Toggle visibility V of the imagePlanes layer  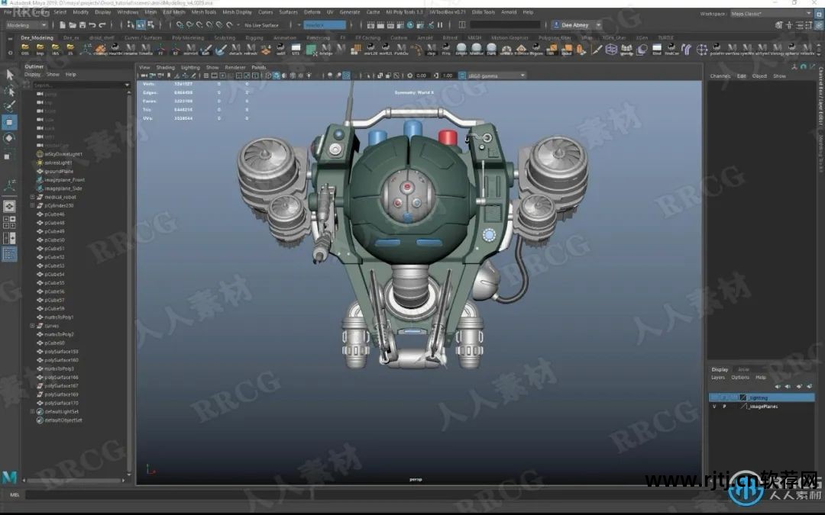click(714, 407)
